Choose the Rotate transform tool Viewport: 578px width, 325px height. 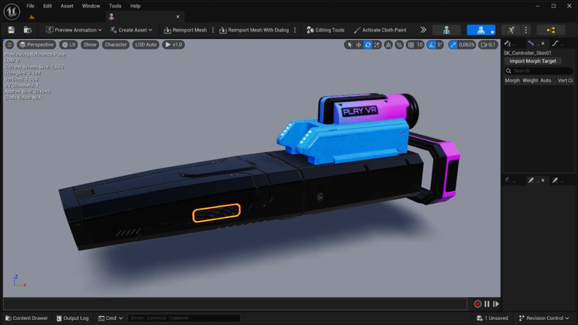(368, 45)
